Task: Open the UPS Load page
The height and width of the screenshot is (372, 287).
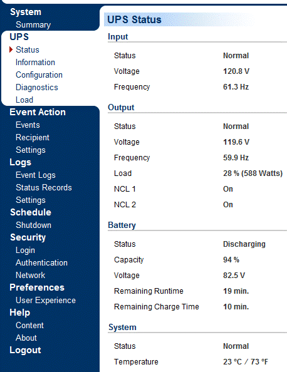Action: (x=24, y=100)
